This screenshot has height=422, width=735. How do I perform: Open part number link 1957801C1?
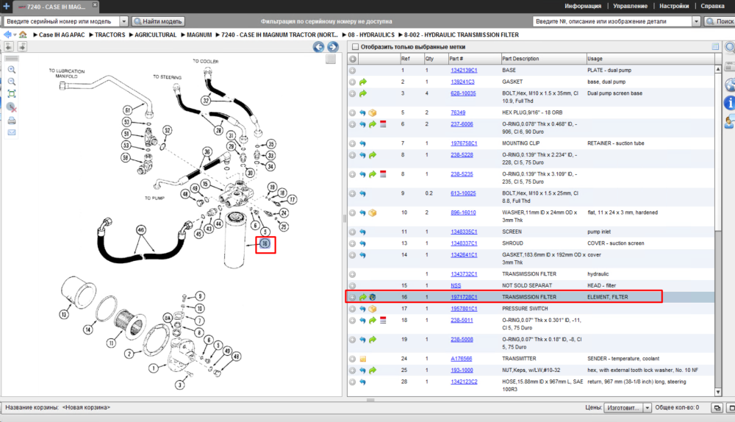[464, 309]
